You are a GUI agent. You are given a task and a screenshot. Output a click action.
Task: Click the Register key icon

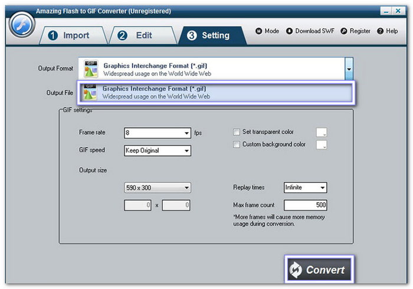(344, 31)
